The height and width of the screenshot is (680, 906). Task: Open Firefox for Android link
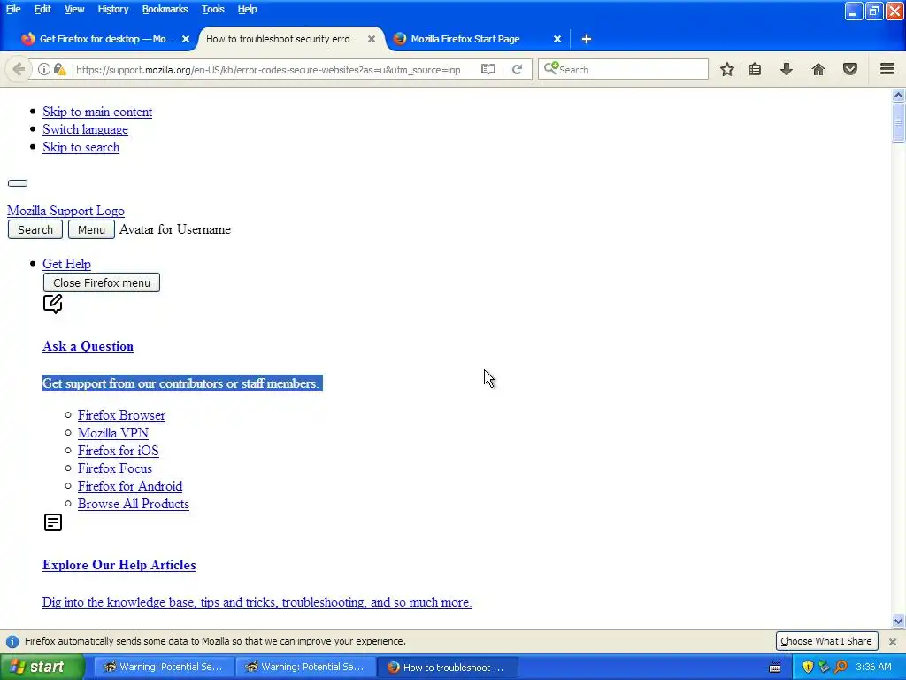point(130,486)
